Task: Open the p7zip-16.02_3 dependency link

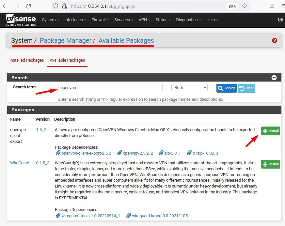Action: (205, 153)
